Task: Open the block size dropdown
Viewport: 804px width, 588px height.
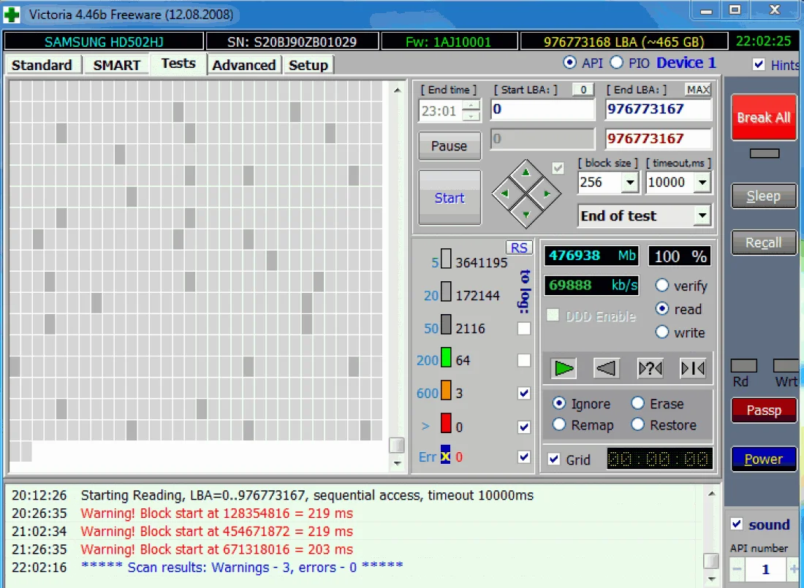Action: coord(629,183)
